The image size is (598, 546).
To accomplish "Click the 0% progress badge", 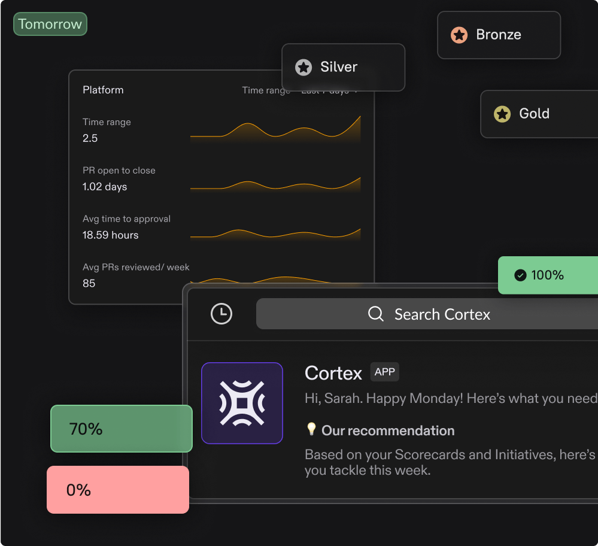I will pyautogui.click(x=117, y=490).
